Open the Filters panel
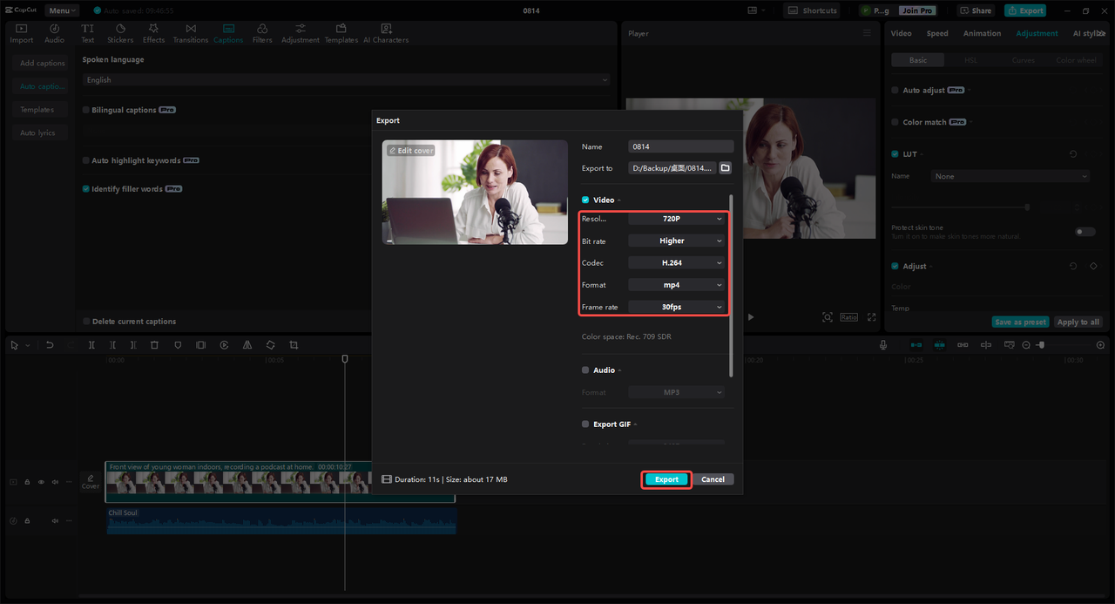This screenshot has height=604, width=1115. 262,34
